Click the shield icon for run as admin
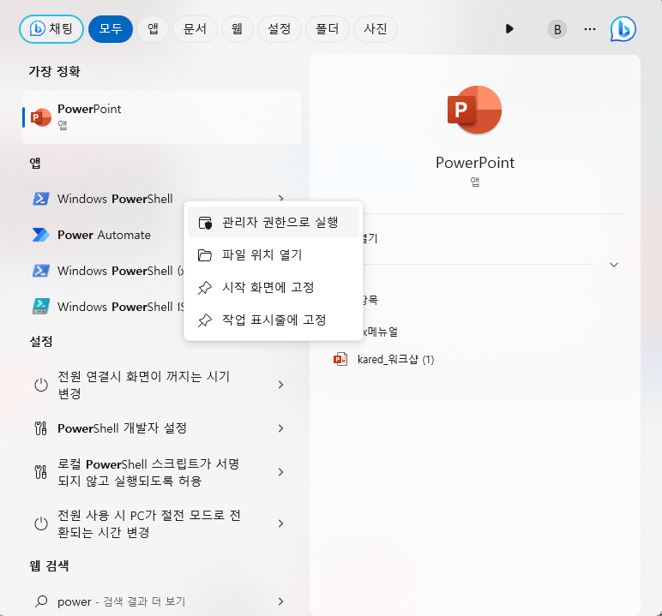This screenshot has height=616, width=662. [x=205, y=223]
